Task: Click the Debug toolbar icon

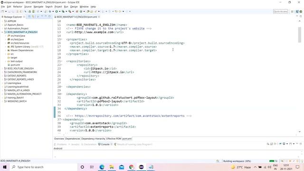Action: pos(50,11)
